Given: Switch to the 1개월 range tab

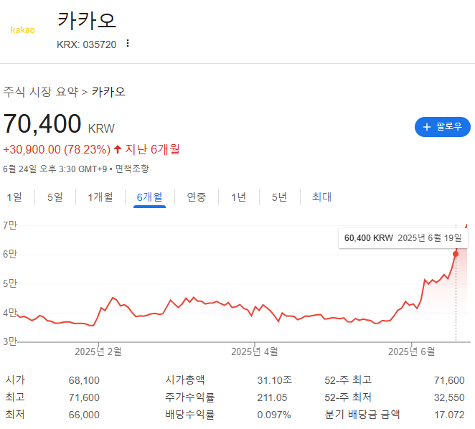Looking at the screenshot, I should 100,197.
